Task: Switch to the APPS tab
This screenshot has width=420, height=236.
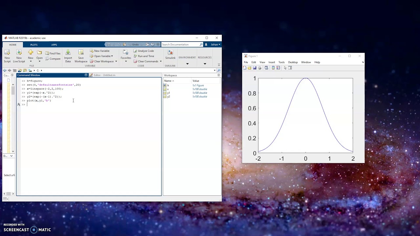Action: coord(54,45)
